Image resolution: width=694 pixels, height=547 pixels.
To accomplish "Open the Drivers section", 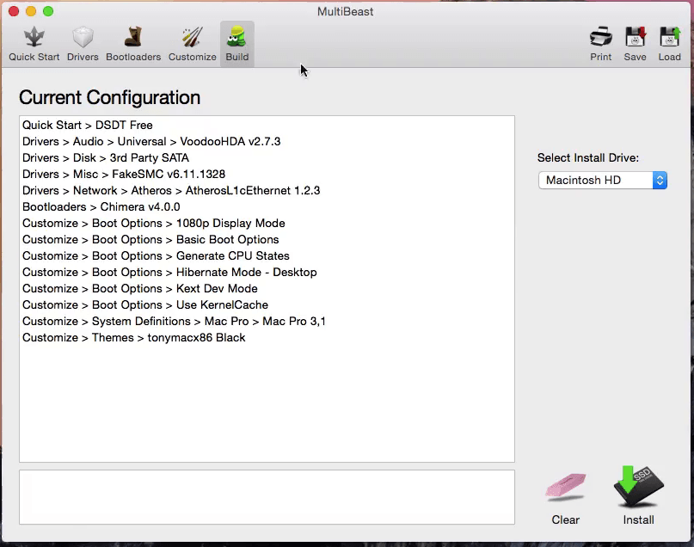I will click(x=83, y=44).
